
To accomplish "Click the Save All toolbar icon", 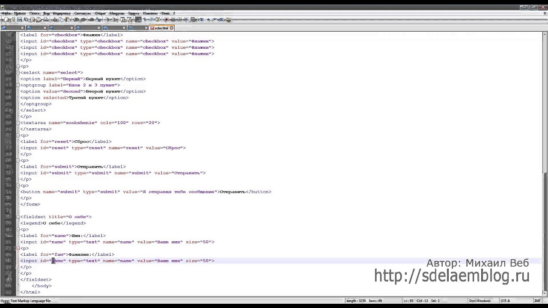I will click(26, 20).
